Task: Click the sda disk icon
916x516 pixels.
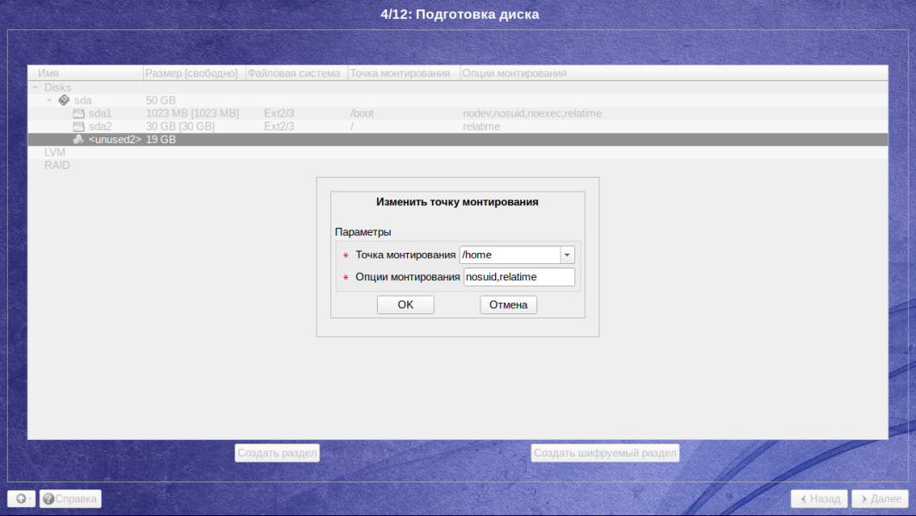Action: (x=65, y=100)
